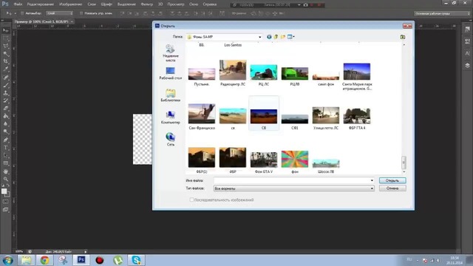The height and width of the screenshot is (266, 473).
Task: Select the СВ image thumbnail
Action: (x=264, y=116)
